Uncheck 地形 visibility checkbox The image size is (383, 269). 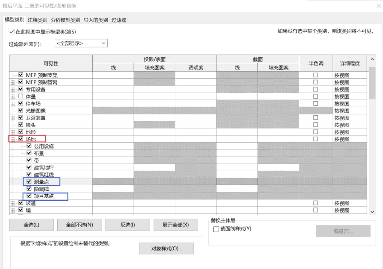click(x=21, y=132)
